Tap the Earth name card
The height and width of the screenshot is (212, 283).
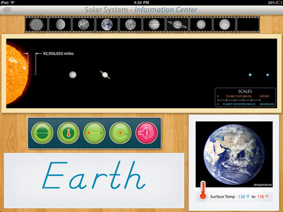(94, 181)
